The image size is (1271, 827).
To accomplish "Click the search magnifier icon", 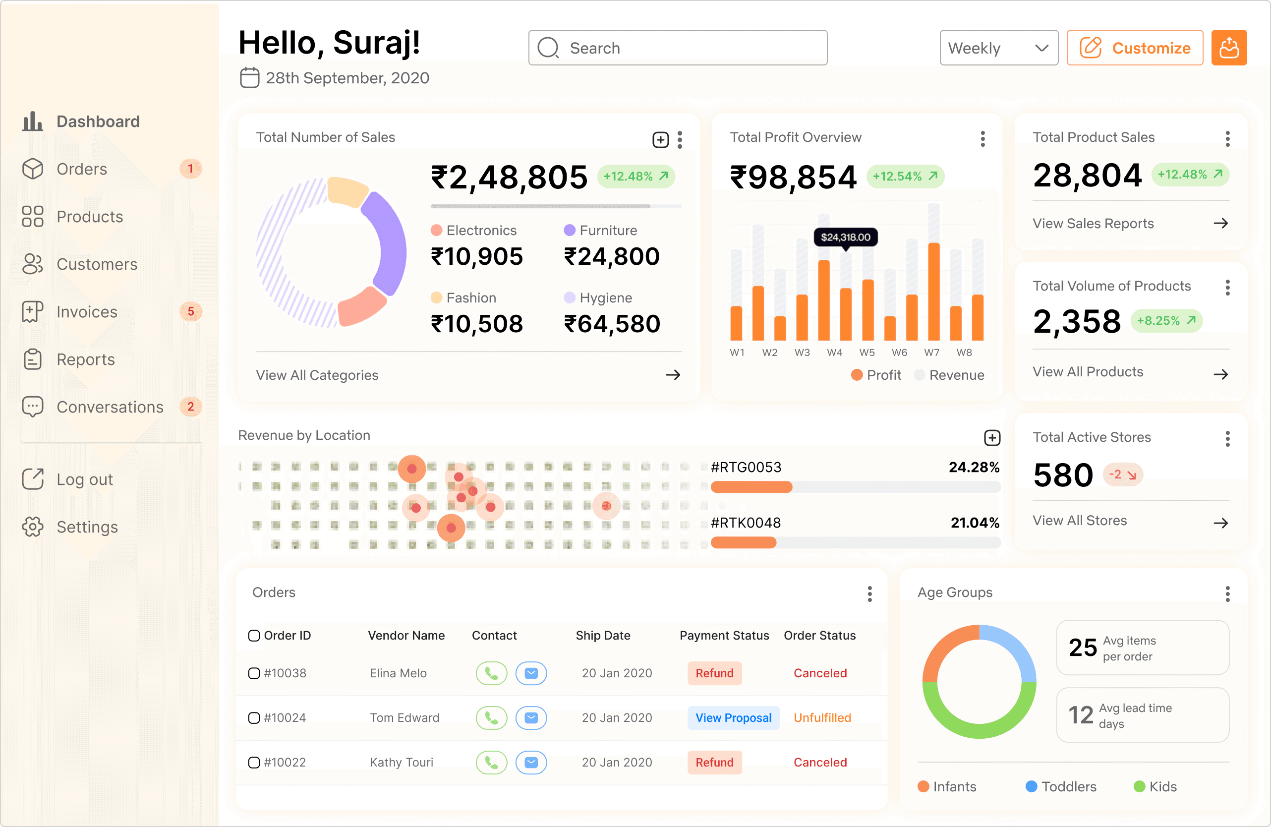I will point(548,48).
